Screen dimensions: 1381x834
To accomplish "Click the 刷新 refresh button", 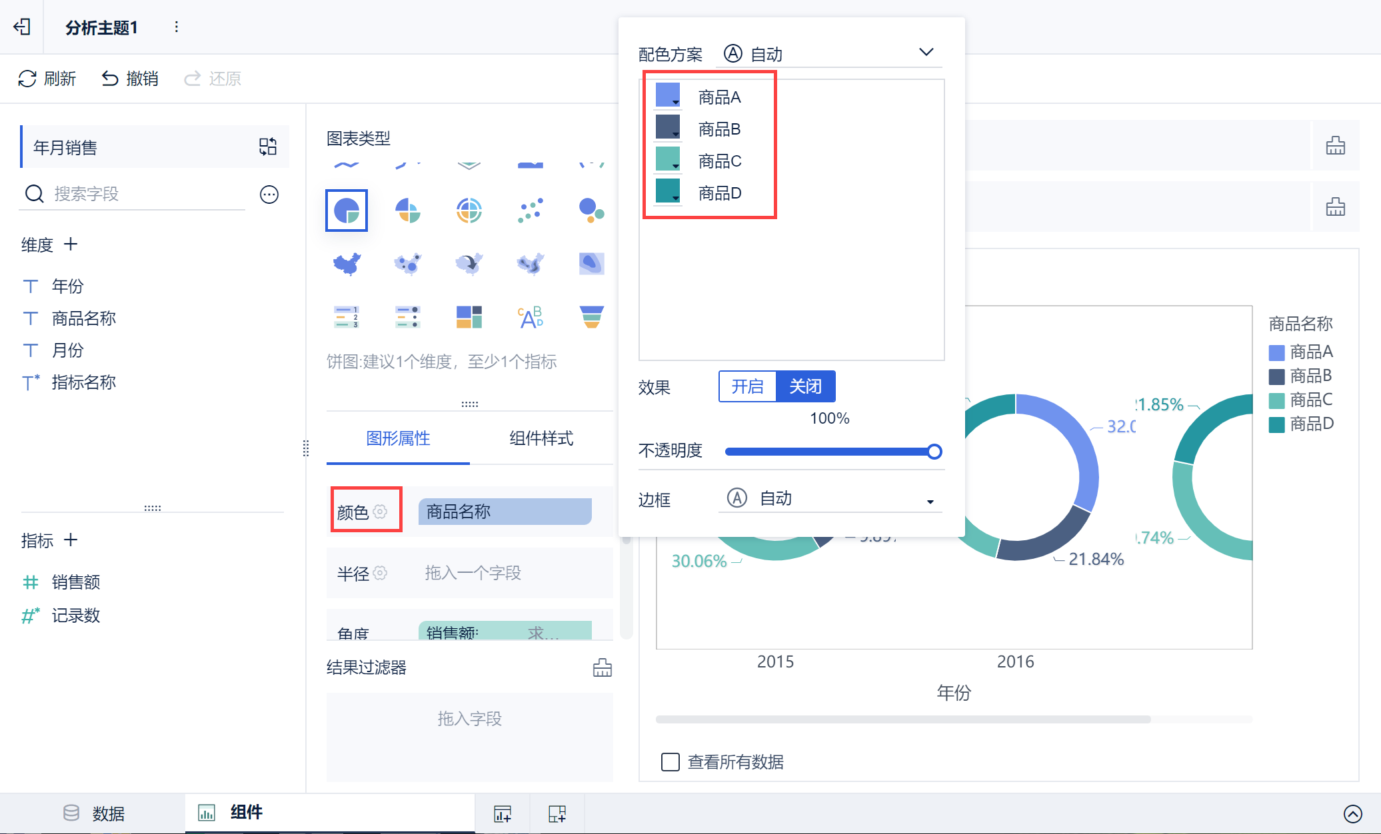I will coord(47,79).
